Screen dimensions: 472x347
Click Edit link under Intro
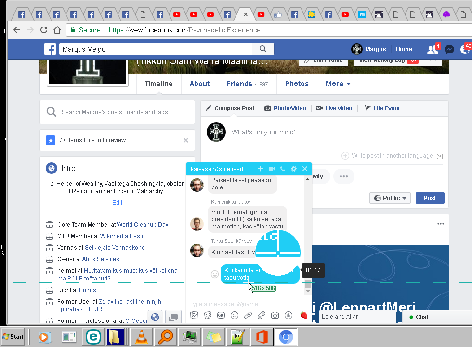(x=118, y=203)
